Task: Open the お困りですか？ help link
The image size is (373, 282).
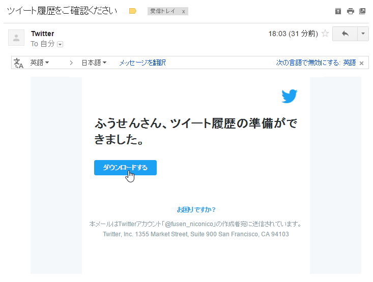Action: coord(196,209)
